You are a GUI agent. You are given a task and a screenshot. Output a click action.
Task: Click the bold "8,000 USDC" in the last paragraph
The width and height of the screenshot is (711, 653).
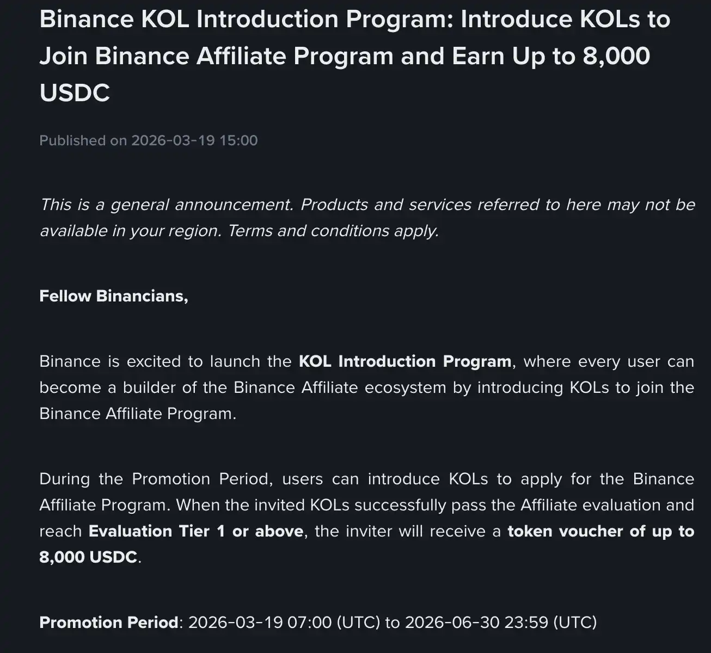click(88, 557)
